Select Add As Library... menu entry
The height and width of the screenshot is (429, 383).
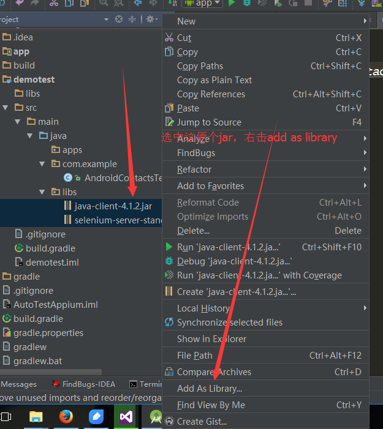coord(265,388)
